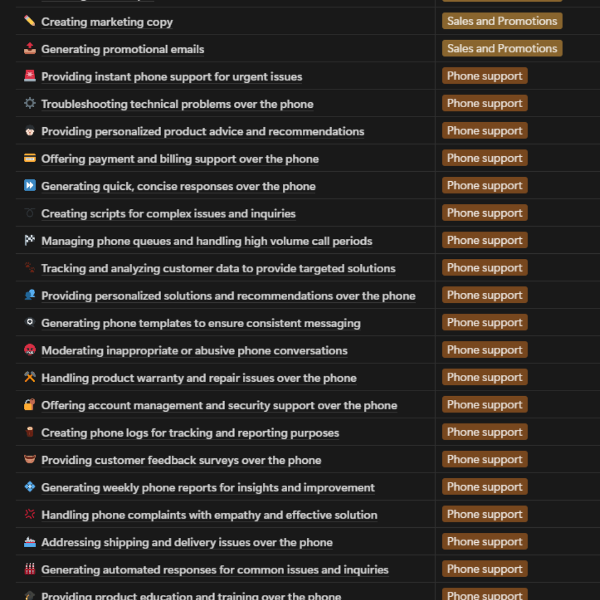Select Phone support tag on Troubleshooting row
600x600 pixels.
pos(484,103)
